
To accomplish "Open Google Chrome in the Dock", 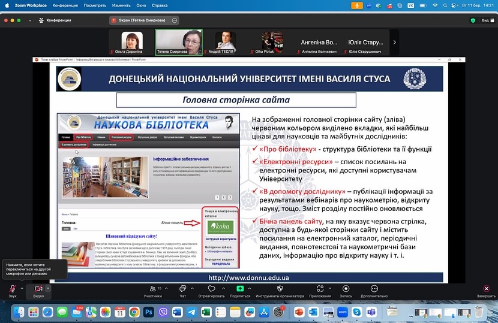I will 134,312.
